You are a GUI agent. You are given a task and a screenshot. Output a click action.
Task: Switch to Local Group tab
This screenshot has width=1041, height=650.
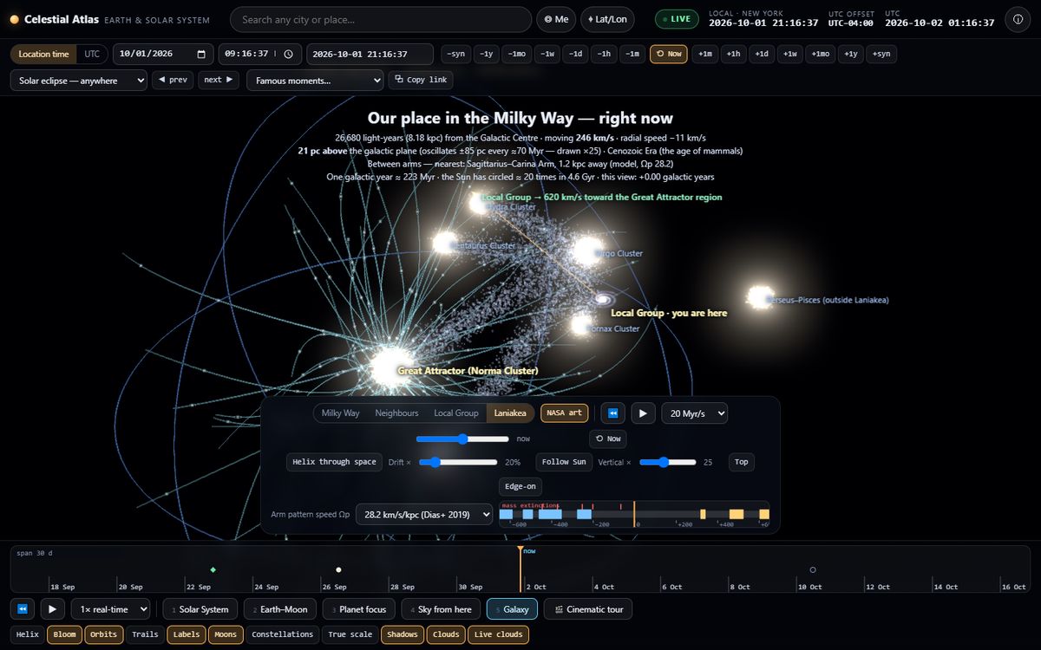(x=456, y=413)
